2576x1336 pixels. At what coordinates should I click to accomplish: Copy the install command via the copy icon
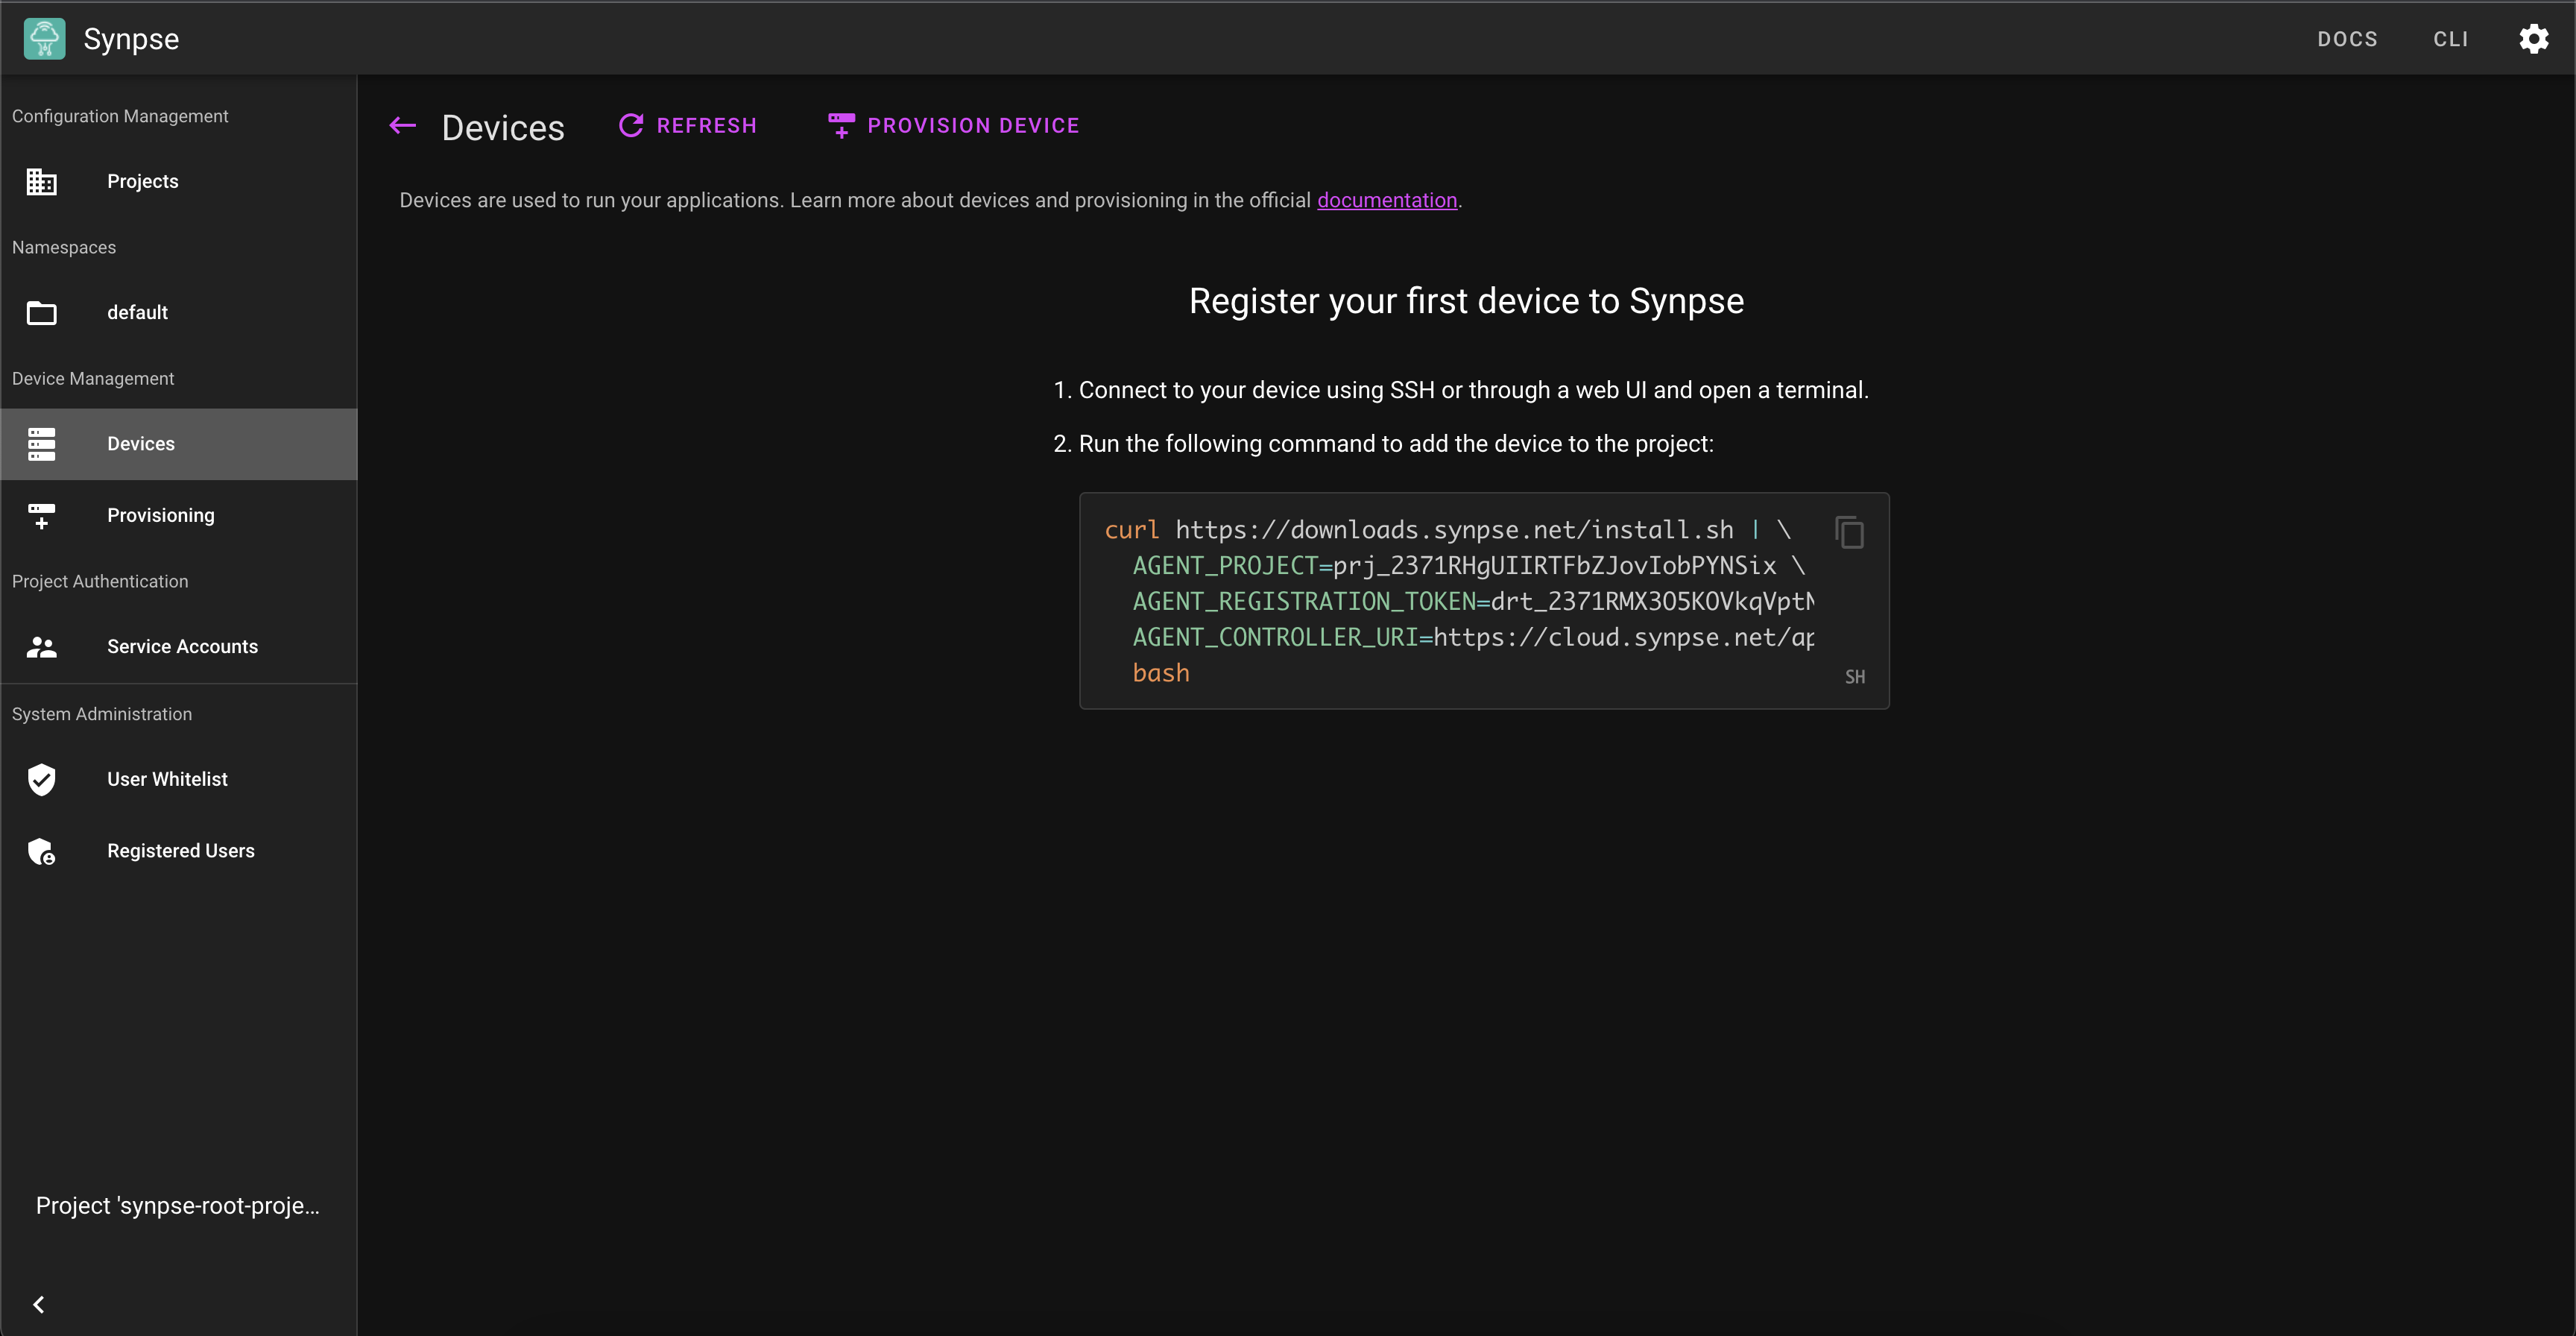pyautogui.click(x=1849, y=532)
